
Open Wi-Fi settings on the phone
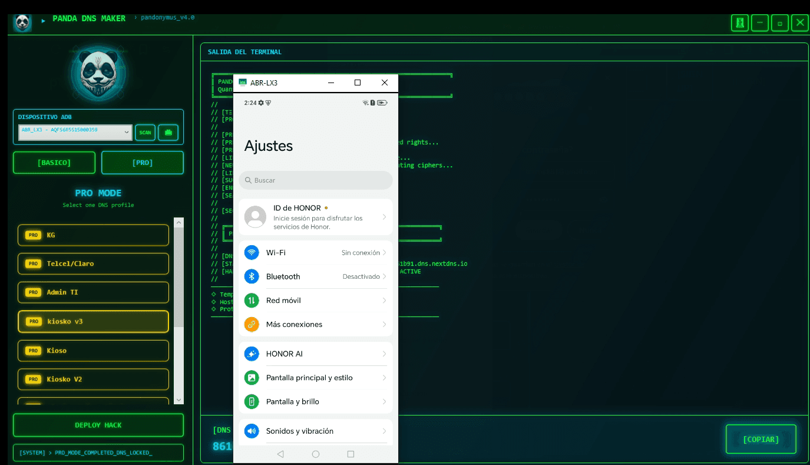(316, 252)
